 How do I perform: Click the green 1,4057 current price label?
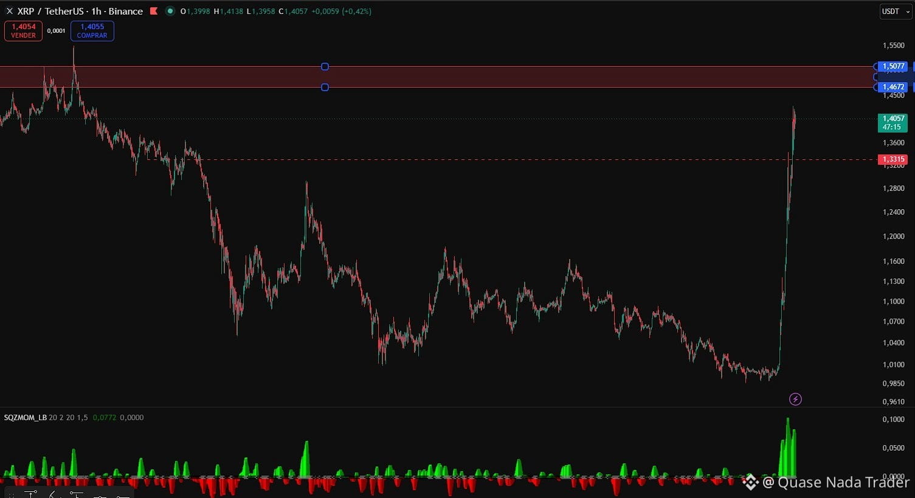coord(893,123)
